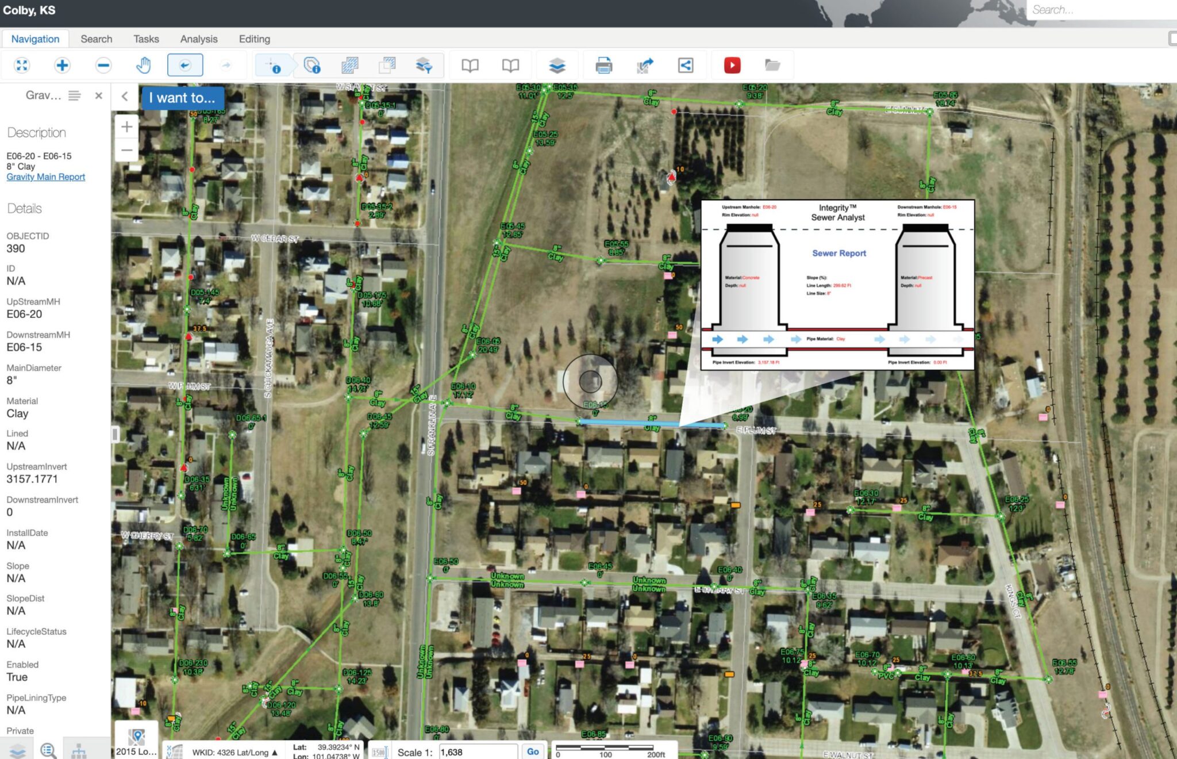Open the Layers panel from the toolbar

point(556,65)
